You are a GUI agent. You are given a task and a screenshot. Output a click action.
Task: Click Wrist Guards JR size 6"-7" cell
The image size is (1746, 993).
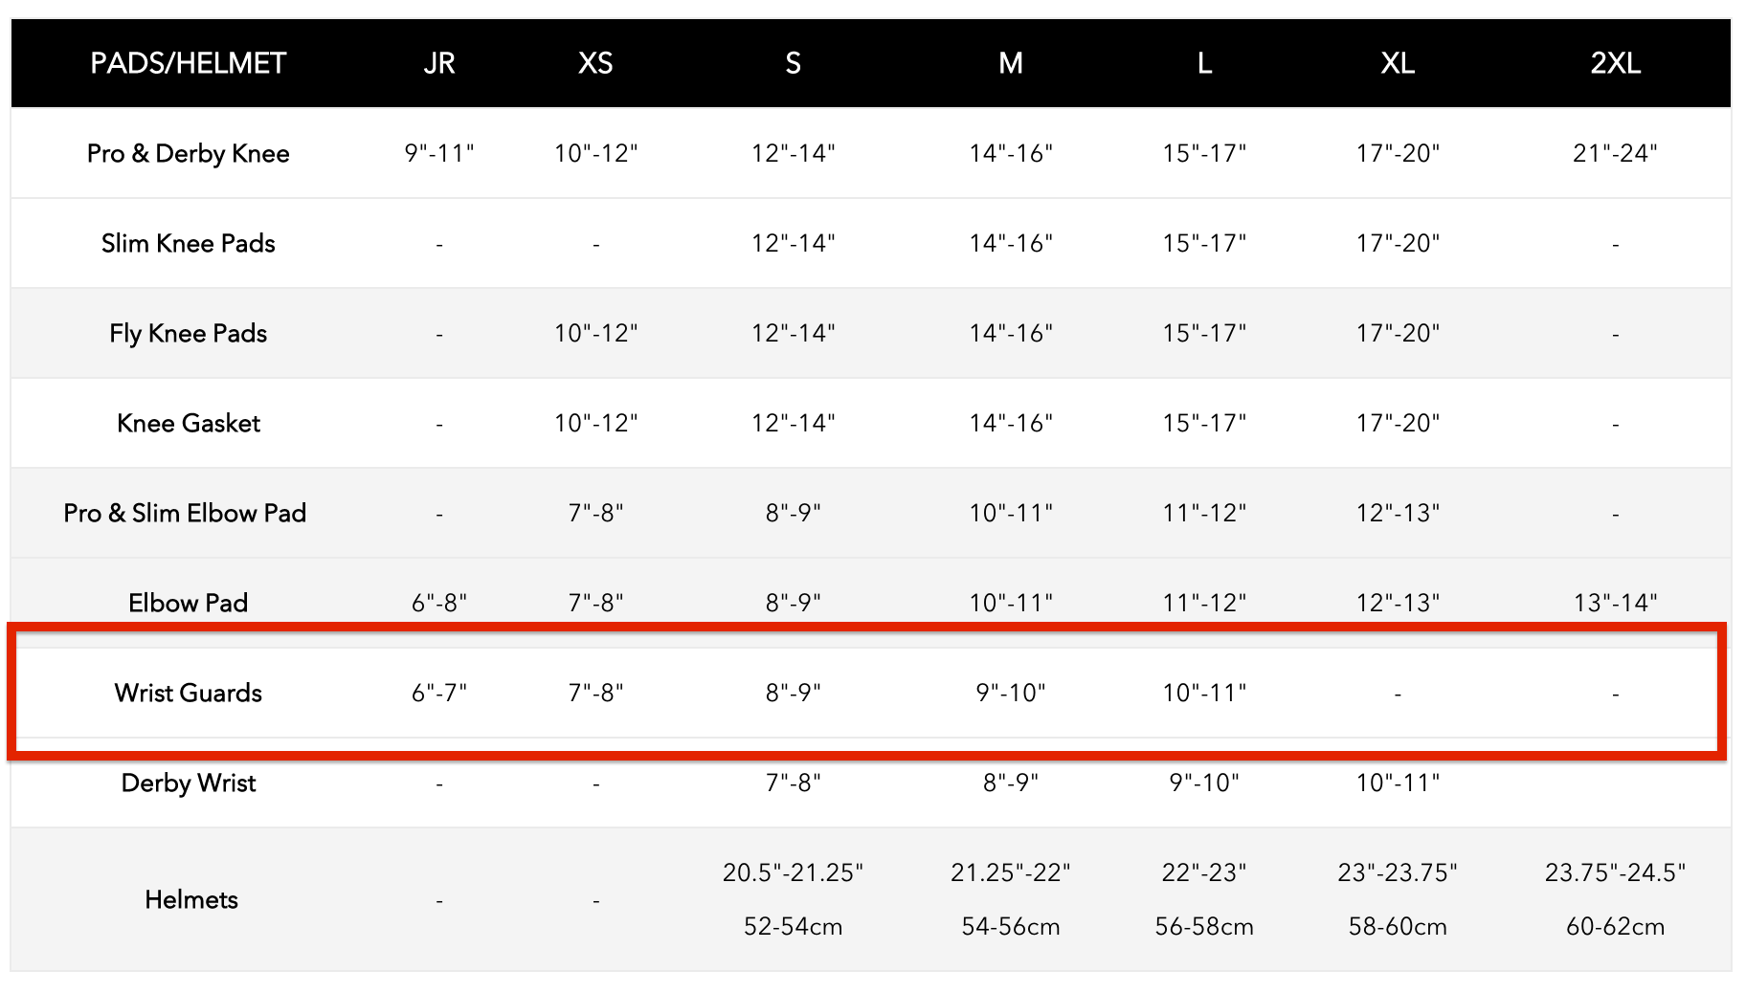coord(439,693)
